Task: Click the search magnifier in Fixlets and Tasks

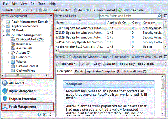Action: pyautogui.click(x=159, y=16)
